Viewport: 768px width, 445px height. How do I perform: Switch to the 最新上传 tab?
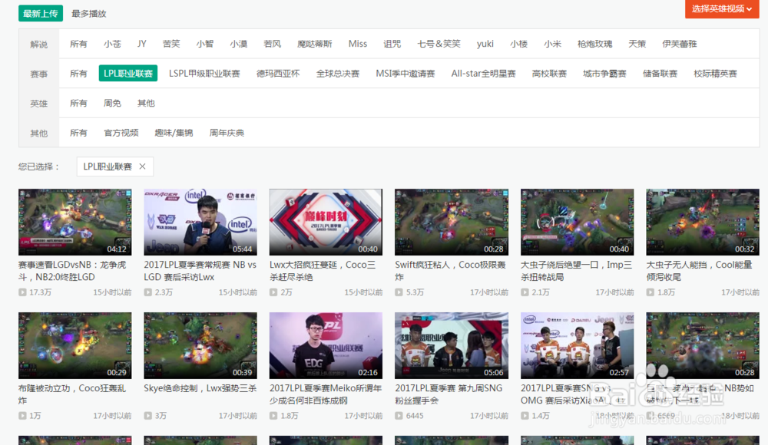[41, 13]
